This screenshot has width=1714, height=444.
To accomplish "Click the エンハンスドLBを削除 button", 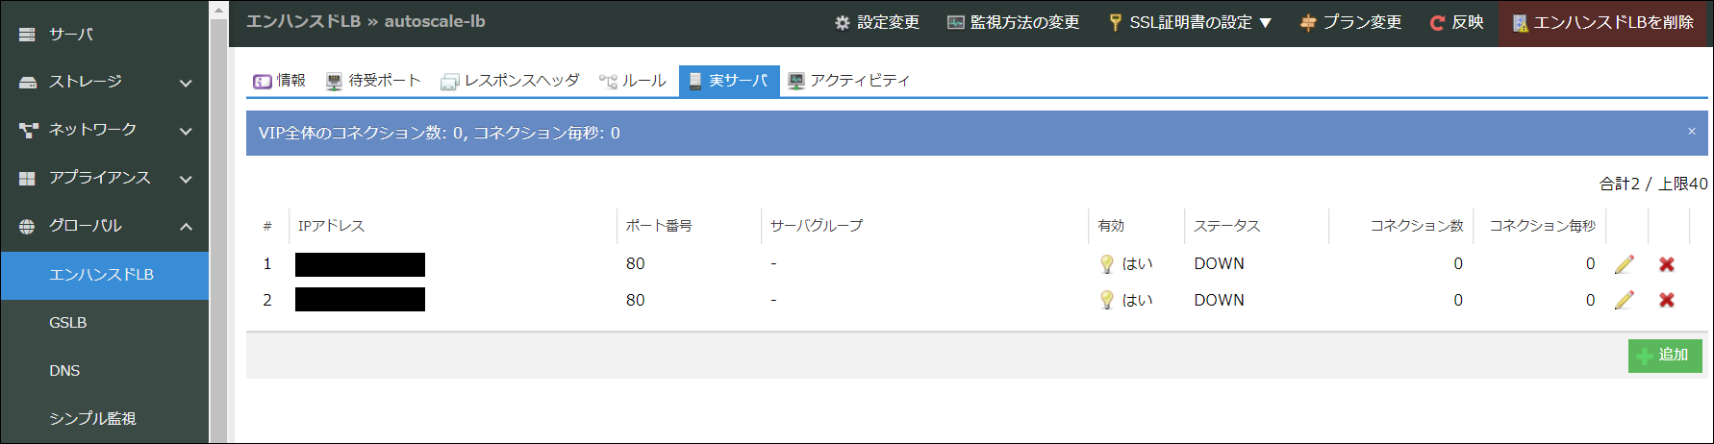I will 1602,22.
